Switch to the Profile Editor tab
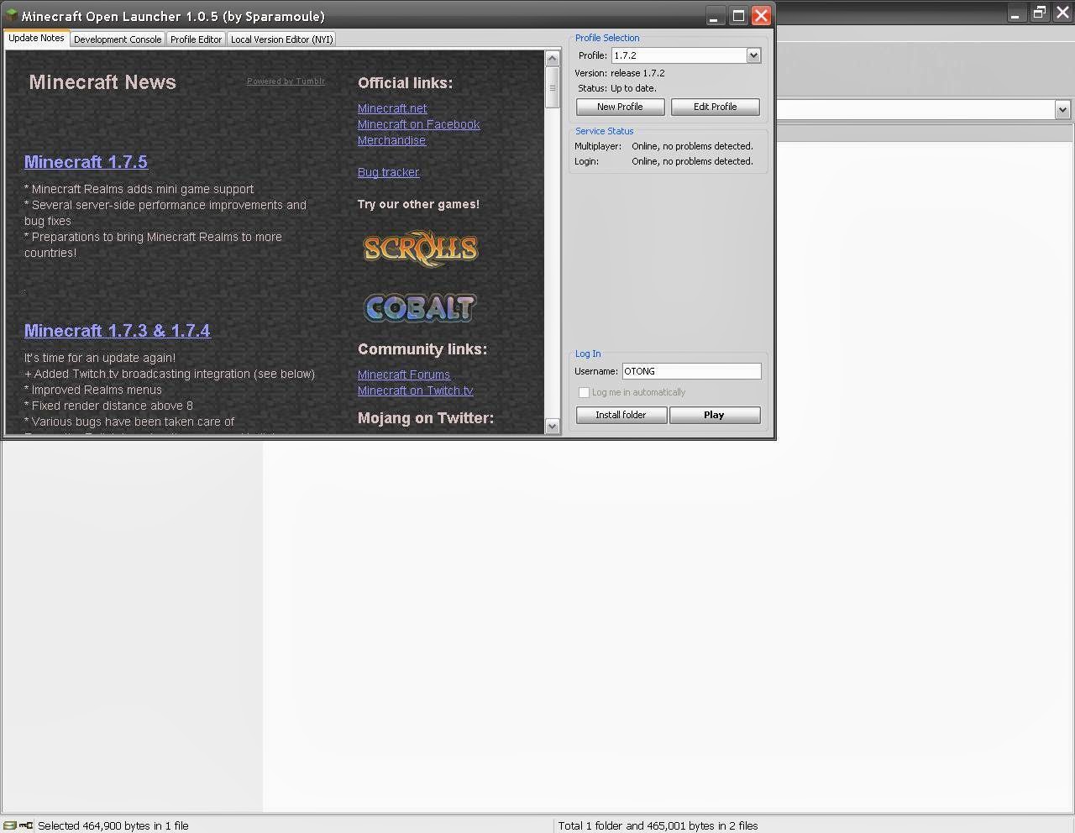 point(196,39)
